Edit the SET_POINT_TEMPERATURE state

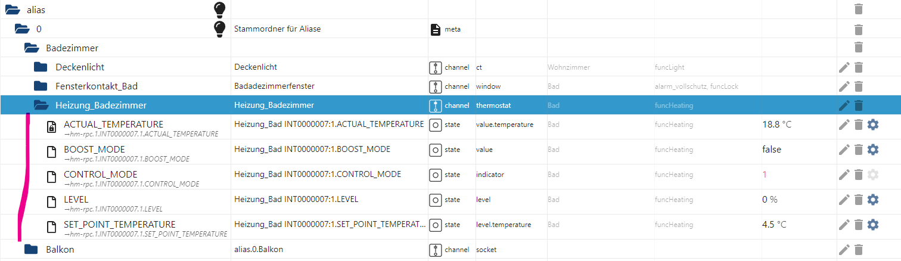pos(844,225)
